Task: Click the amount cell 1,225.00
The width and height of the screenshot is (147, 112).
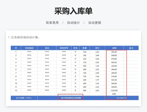Action: [114, 90]
